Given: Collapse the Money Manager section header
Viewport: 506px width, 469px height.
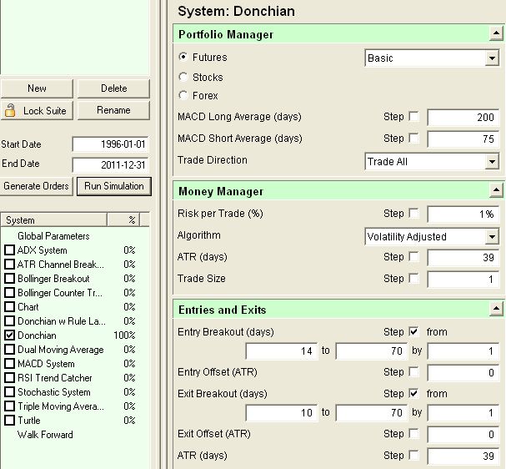Looking at the screenshot, I should 495,191.
